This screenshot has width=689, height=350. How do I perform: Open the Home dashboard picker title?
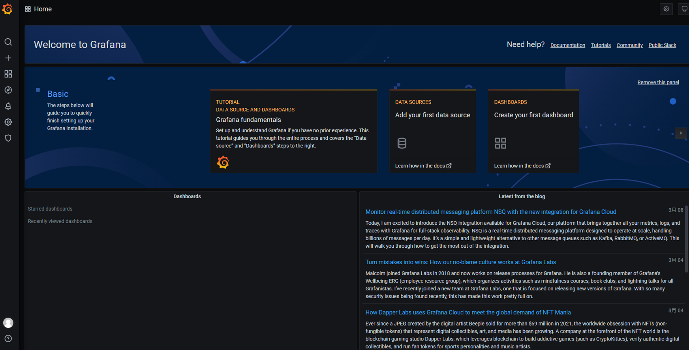(43, 9)
